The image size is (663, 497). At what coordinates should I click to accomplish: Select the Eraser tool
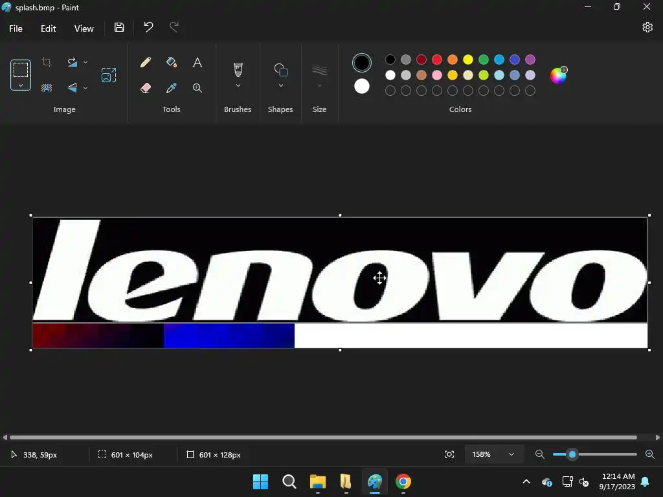tap(146, 88)
